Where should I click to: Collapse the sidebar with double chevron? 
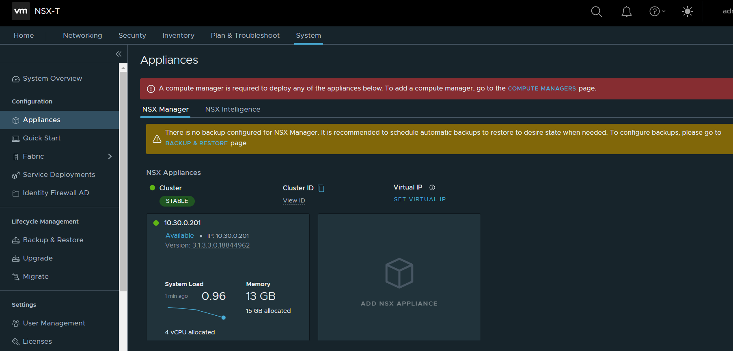(x=119, y=54)
